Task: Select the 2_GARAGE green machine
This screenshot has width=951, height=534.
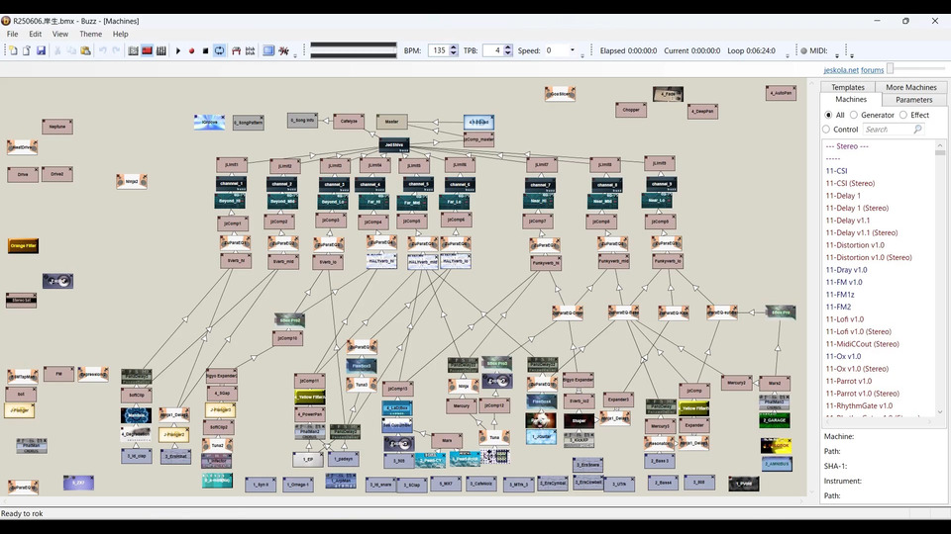Action: [775, 420]
